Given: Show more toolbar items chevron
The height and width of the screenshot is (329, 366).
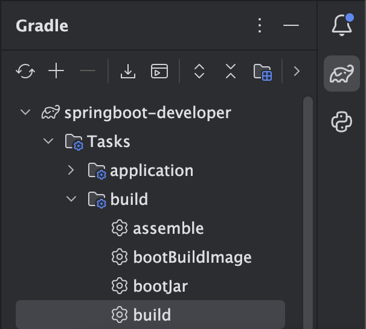Looking at the screenshot, I should [x=297, y=71].
